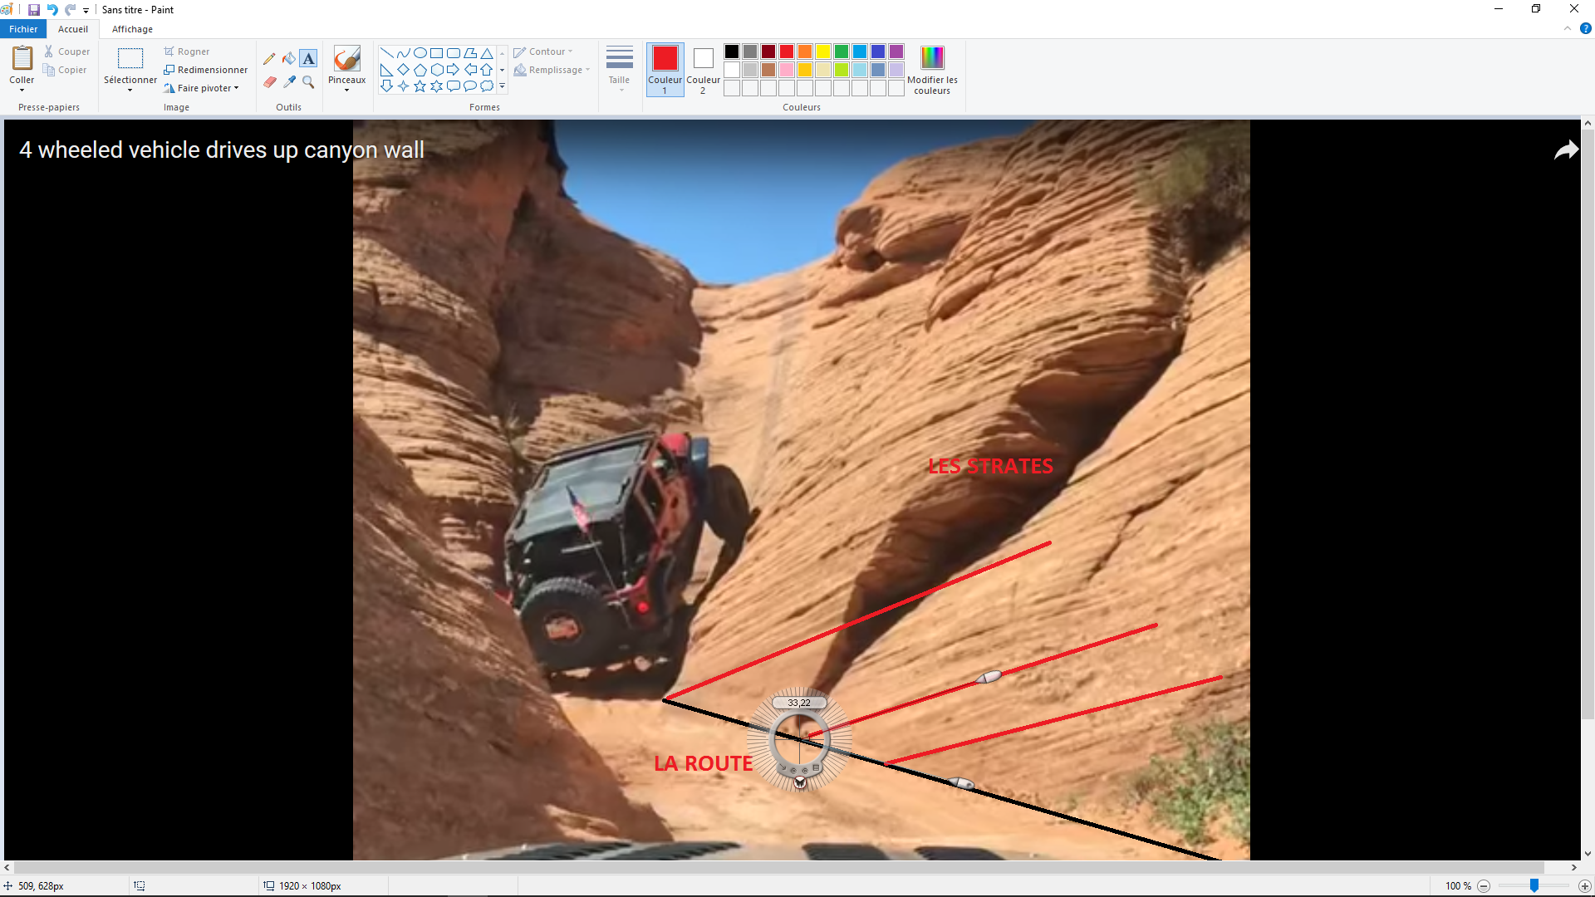Activate the Color picker eyedropper
1595x897 pixels.
click(289, 82)
